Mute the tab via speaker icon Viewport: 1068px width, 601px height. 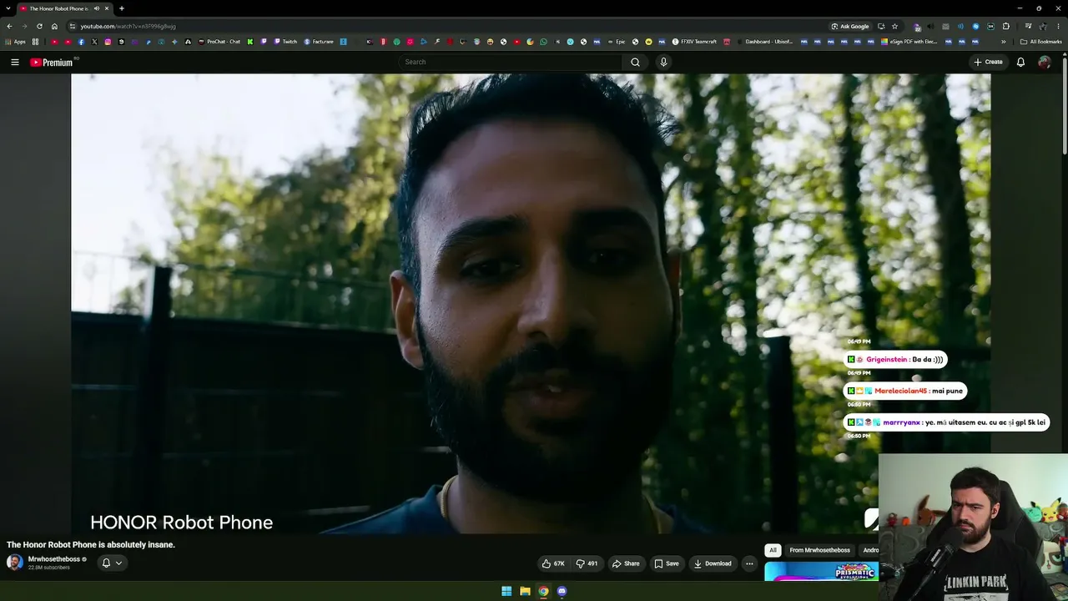[x=97, y=8]
